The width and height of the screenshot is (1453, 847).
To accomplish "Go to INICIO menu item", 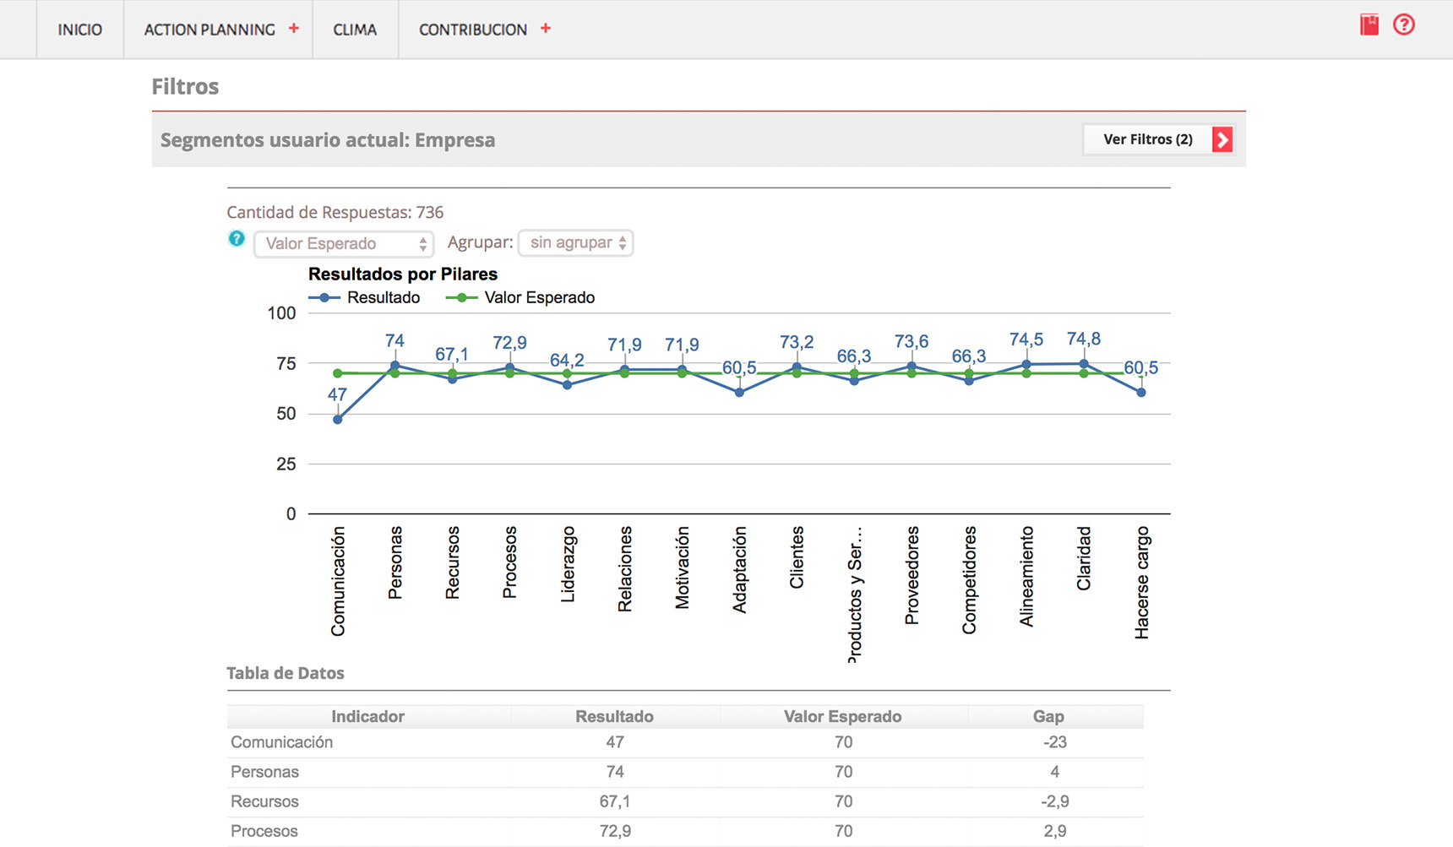I will (x=80, y=30).
